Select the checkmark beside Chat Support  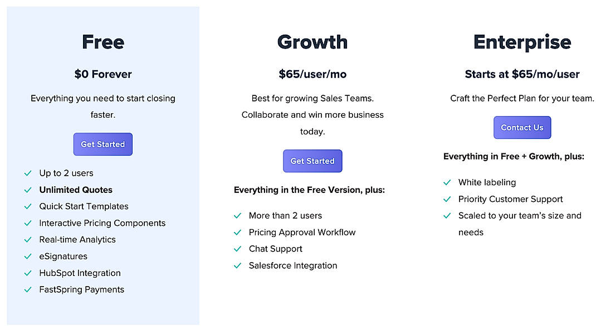pos(238,249)
